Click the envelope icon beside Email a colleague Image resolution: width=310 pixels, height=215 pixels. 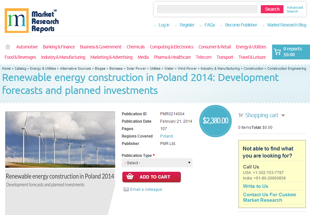click(126, 189)
